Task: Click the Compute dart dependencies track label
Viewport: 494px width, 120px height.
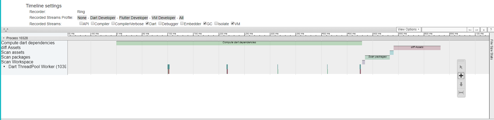Action: (x=28, y=43)
